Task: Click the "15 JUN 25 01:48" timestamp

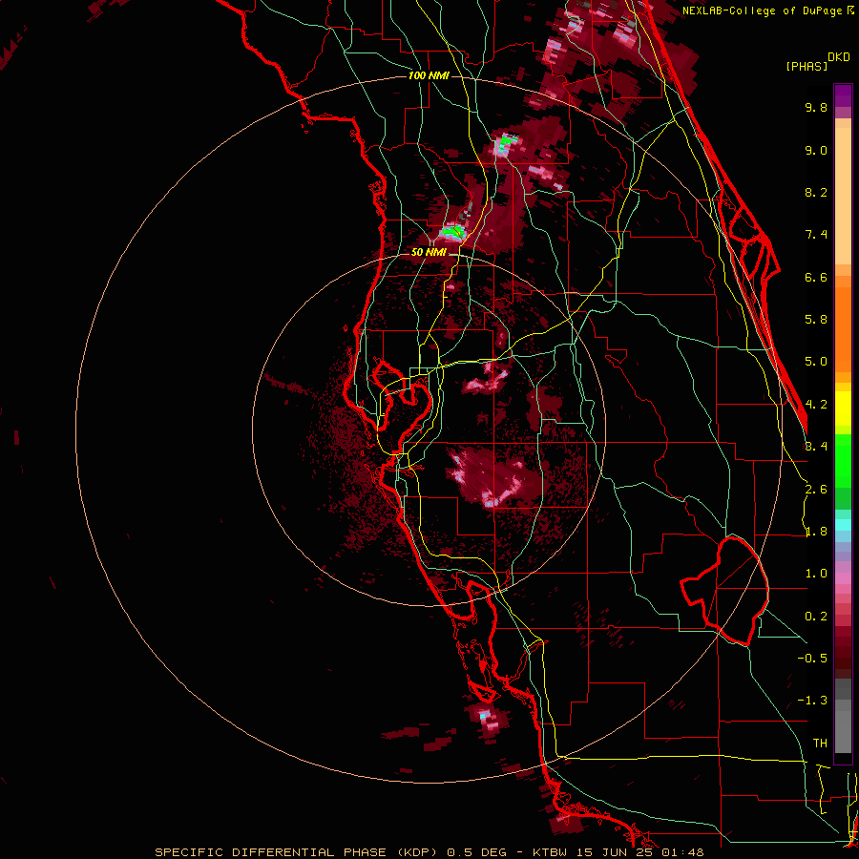Action: click(639, 852)
